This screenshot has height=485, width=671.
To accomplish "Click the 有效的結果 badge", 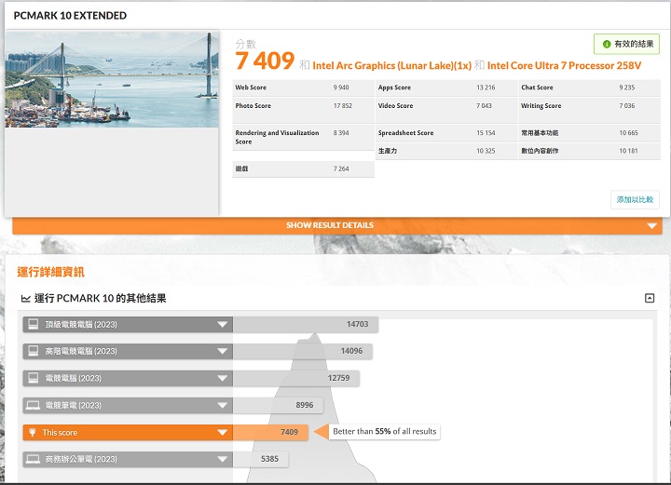I will 626,44.
